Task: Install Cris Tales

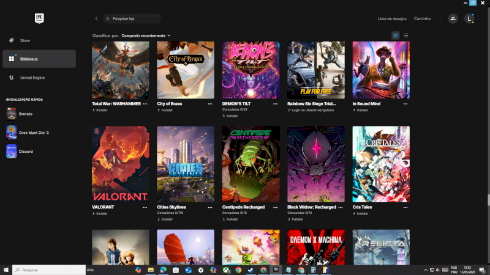Action: (x=361, y=214)
